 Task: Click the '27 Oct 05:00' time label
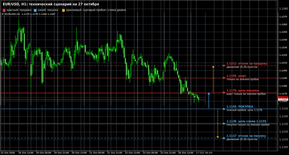(204, 153)
